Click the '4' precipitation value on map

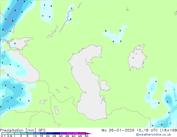[14, 87]
